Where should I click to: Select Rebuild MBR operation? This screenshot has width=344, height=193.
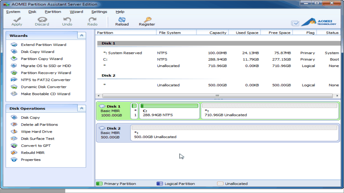coord(33,152)
